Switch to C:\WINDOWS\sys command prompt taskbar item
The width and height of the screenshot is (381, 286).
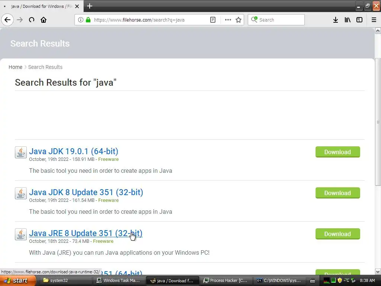click(279, 280)
